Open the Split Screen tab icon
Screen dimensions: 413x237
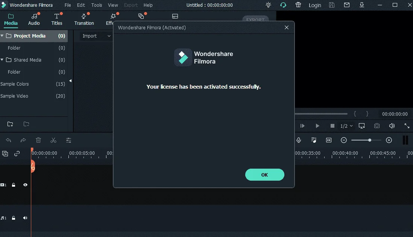[175, 16]
